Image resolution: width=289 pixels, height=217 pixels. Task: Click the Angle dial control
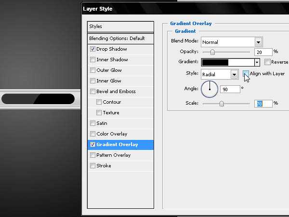click(x=210, y=89)
